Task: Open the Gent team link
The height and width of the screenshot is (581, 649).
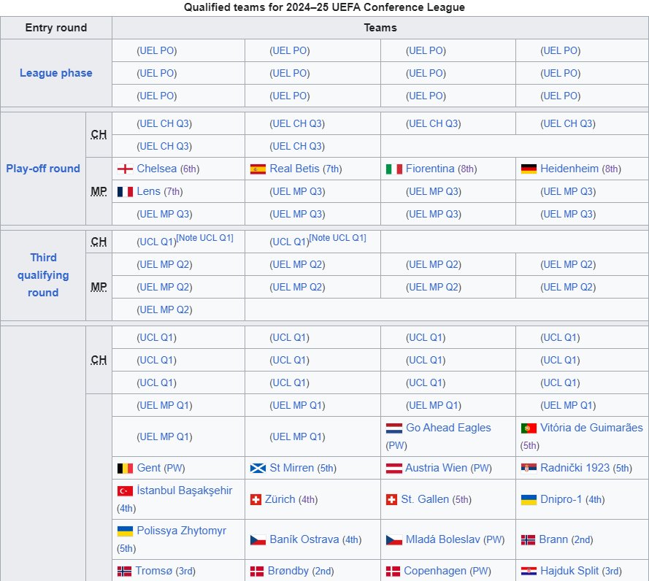Action: click(x=148, y=468)
